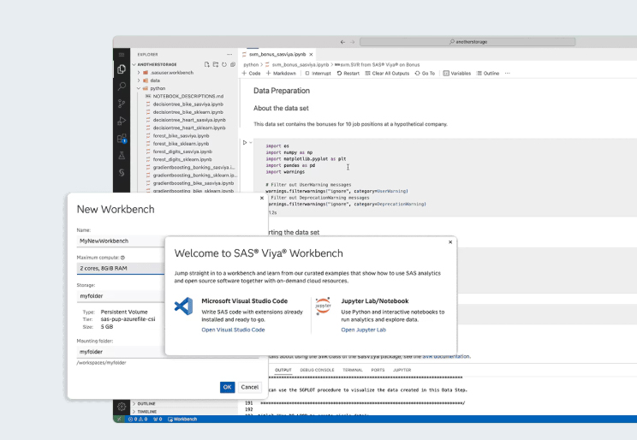Viewport: 637px width, 440px height.
Task: Open Run and Debug view
Action: [x=122, y=121]
